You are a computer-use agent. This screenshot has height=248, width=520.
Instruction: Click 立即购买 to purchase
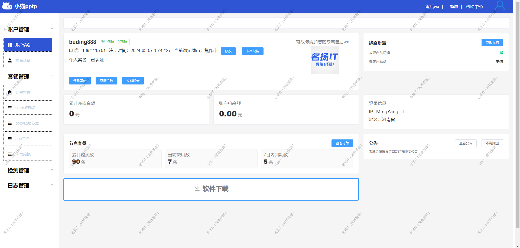pyautogui.click(x=133, y=80)
